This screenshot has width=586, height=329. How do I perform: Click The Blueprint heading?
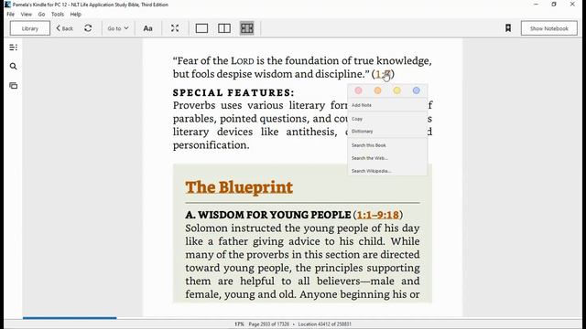[239, 187]
